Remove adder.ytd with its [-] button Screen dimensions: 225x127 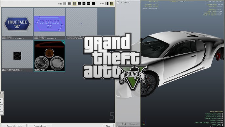click(222, 125)
